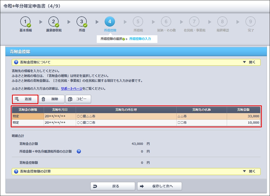The image size is (270, 196).
Task: Click the step 5 所得税 circle
Action: (x=138, y=22)
